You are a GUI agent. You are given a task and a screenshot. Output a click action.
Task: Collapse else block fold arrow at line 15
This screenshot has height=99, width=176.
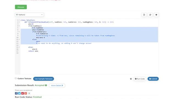[x=19, y=47]
